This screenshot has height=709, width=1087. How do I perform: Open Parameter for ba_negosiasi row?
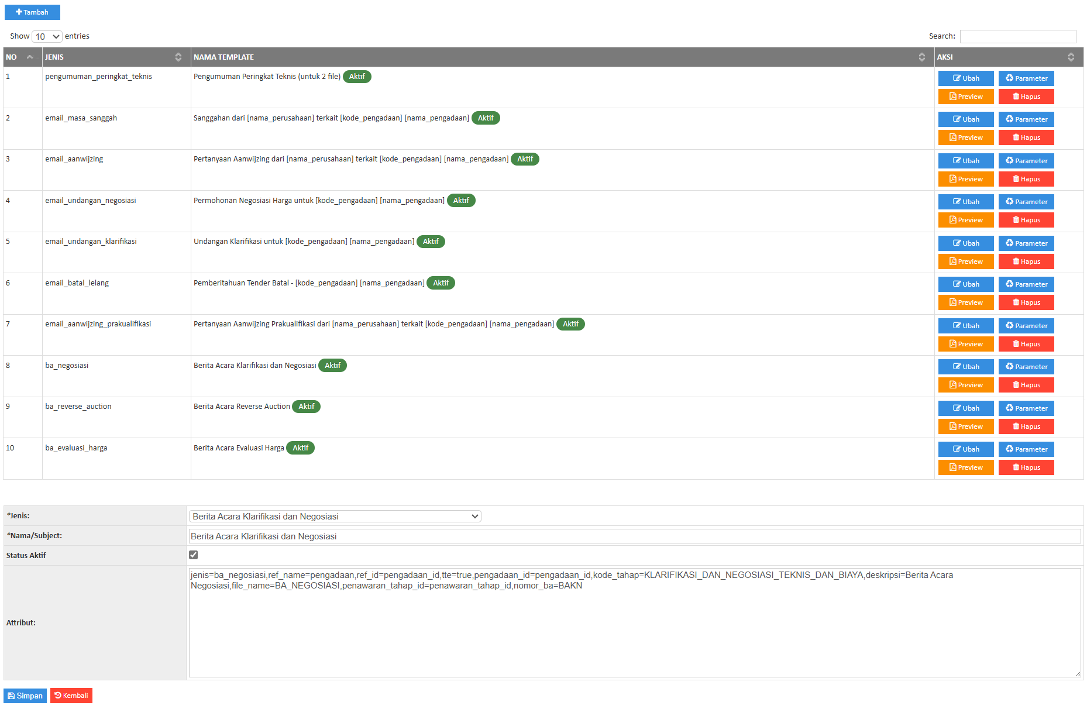click(1026, 367)
